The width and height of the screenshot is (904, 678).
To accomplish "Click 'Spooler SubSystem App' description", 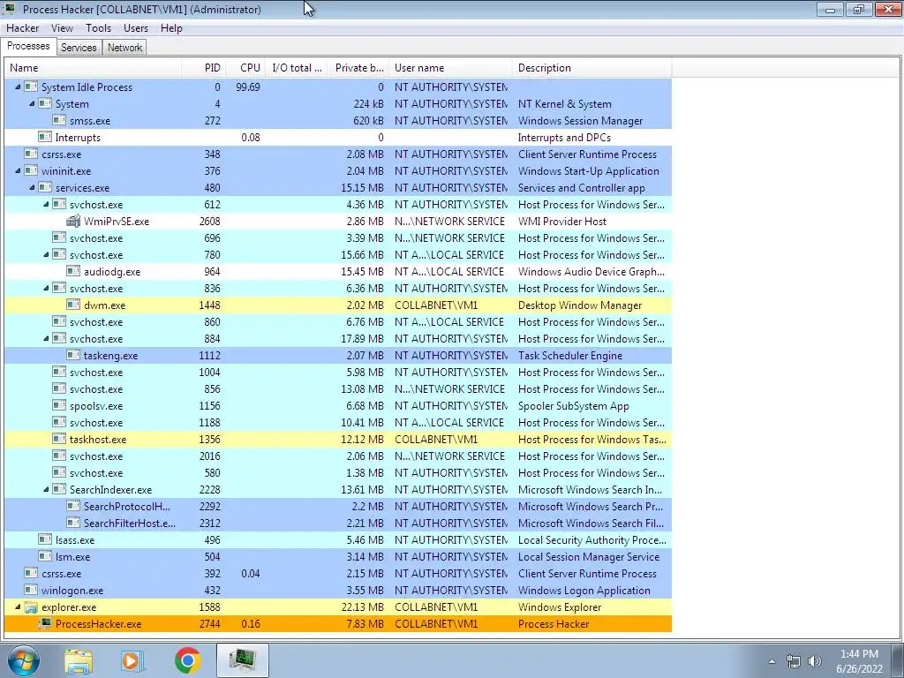I will pos(573,406).
